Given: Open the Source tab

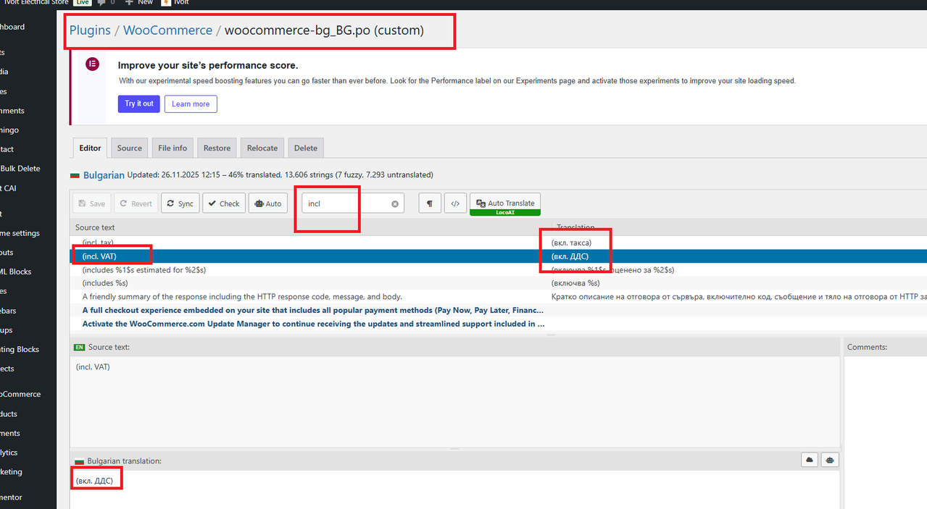Looking at the screenshot, I should 130,148.
